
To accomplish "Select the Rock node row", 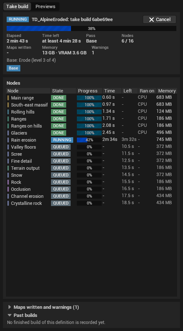I will 91,182.
